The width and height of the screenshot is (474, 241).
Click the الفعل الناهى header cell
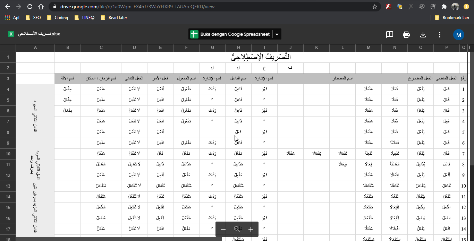coord(134,79)
